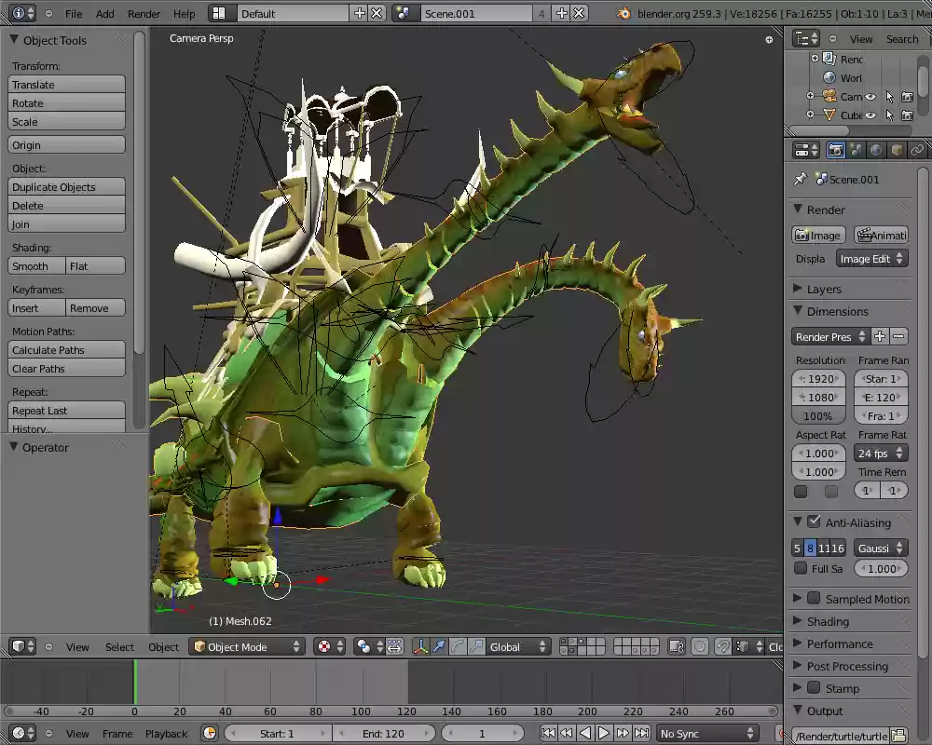The image size is (932, 745).
Task: Adjust the 100% resolution percentage slider
Action: coord(818,416)
